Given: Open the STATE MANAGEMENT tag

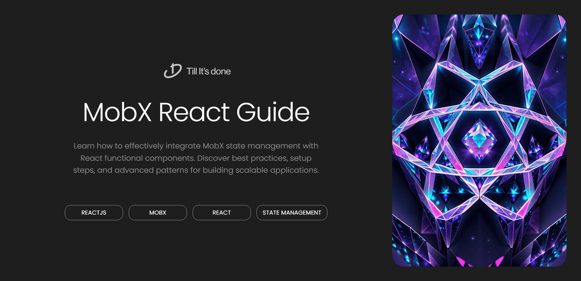Looking at the screenshot, I should [x=292, y=212].
